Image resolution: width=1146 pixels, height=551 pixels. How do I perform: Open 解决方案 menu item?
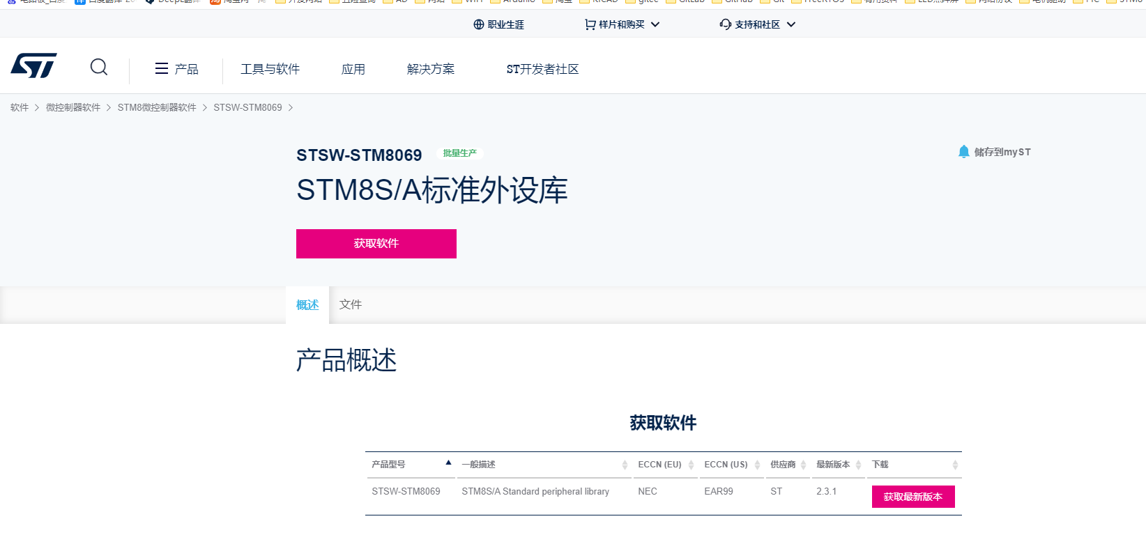click(431, 69)
